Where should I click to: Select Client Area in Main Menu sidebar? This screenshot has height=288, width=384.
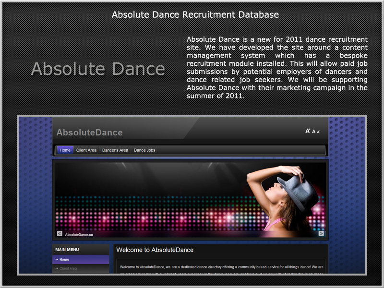click(81, 268)
